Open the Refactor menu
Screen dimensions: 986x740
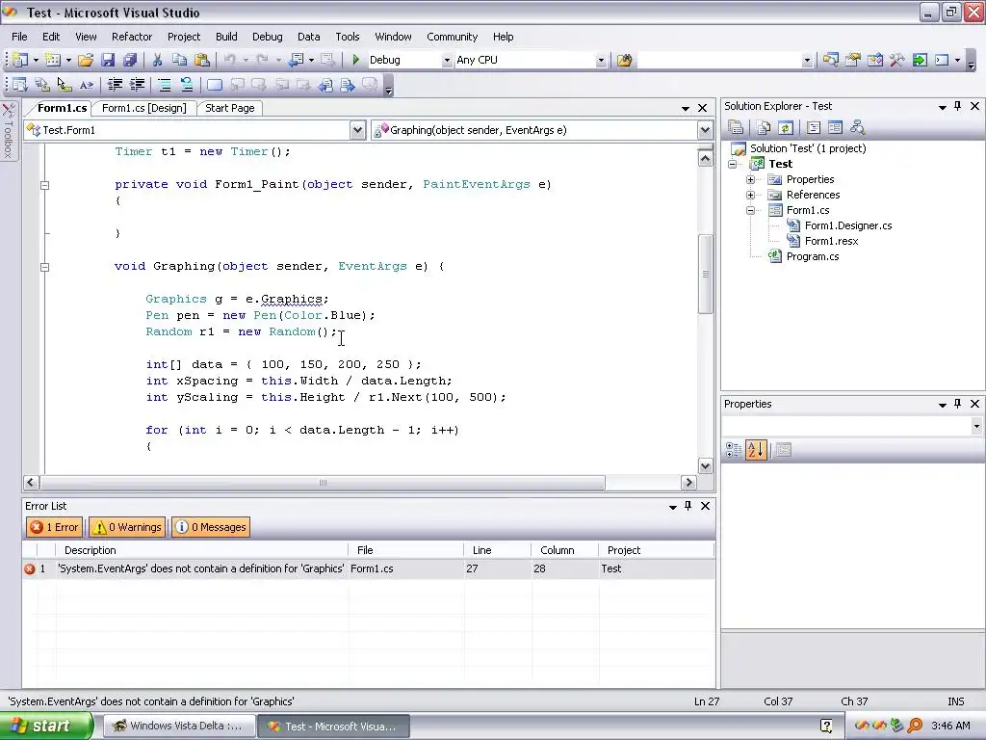pos(131,37)
